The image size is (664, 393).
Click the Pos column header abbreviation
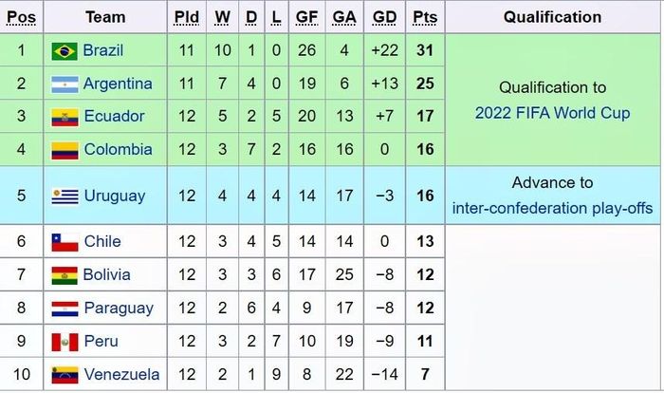(21, 17)
